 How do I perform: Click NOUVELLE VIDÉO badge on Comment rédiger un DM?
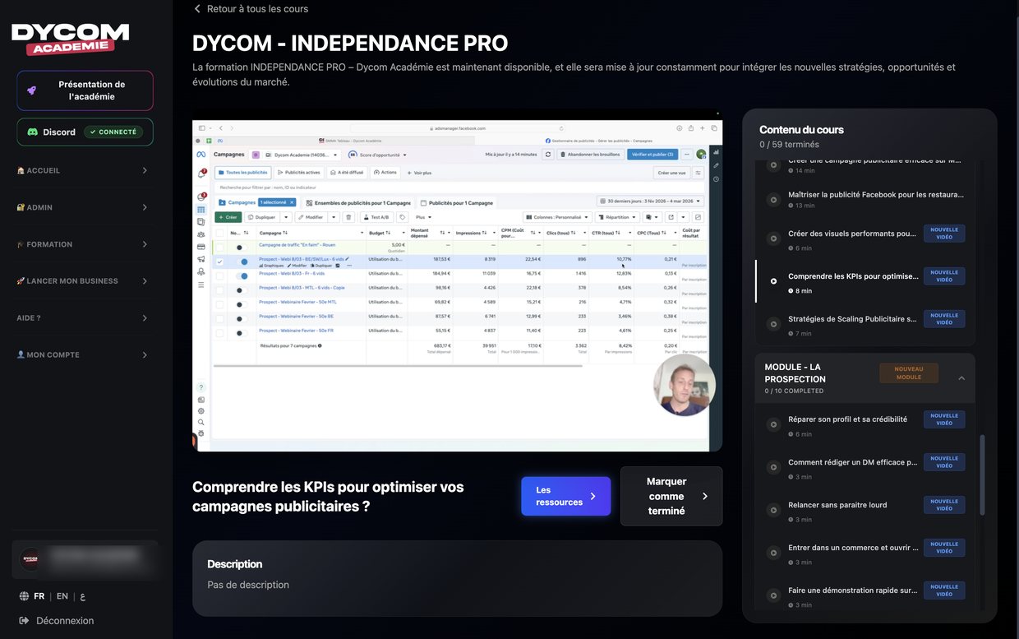tap(944, 462)
